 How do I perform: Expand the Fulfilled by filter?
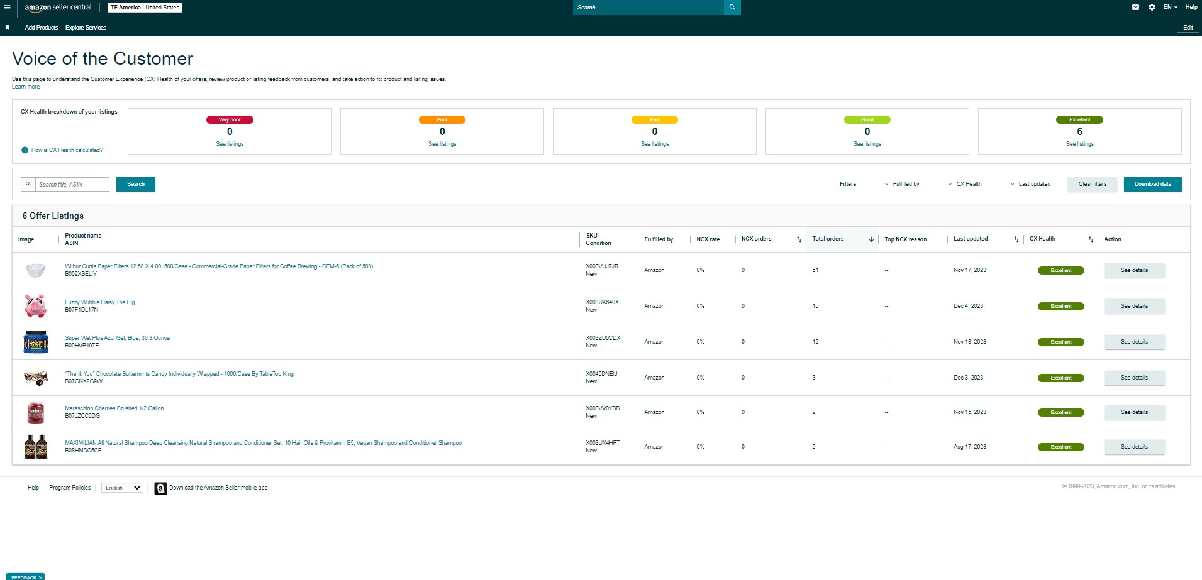point(902,184)
